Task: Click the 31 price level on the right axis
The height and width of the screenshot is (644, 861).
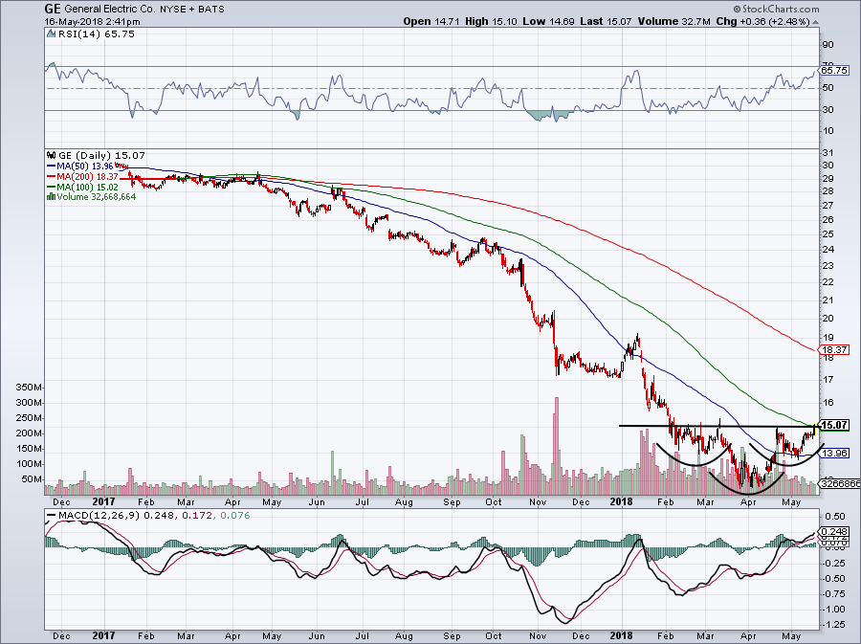Action: (x=827, y=153)
